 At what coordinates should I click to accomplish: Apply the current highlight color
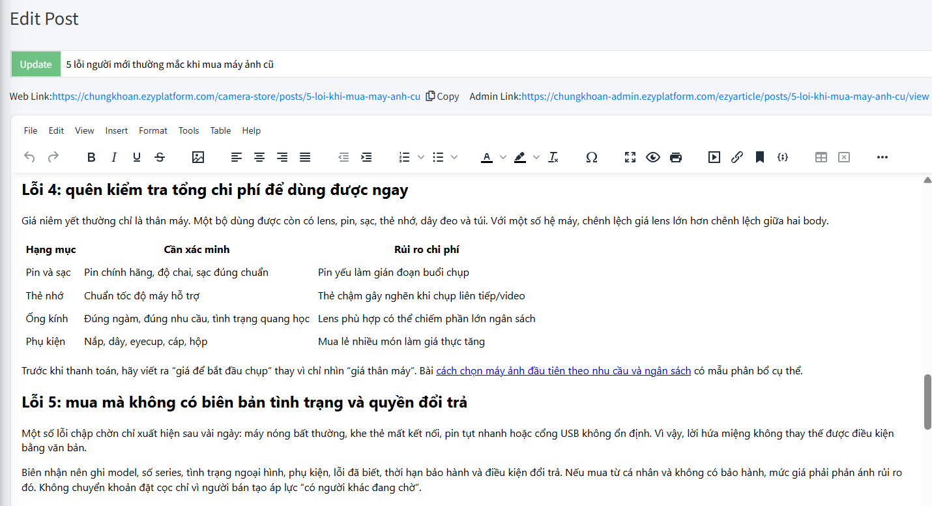(520, 157)
